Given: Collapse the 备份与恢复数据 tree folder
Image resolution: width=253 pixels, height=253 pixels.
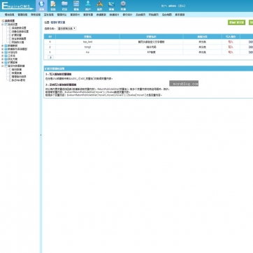Looking at the screenshot, I should [x=3, y=66].
